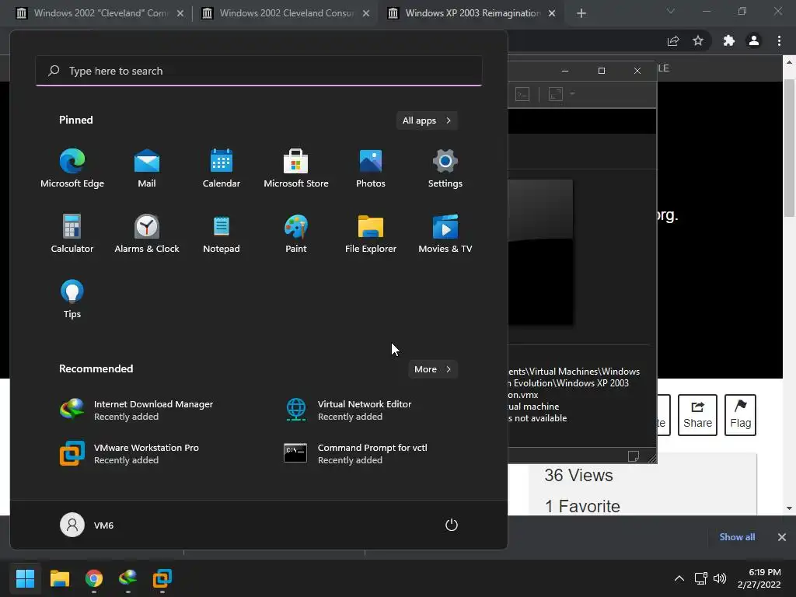
Task: Close the Windows XP 2003 Reimagination tab
Action: coord(552,13)
